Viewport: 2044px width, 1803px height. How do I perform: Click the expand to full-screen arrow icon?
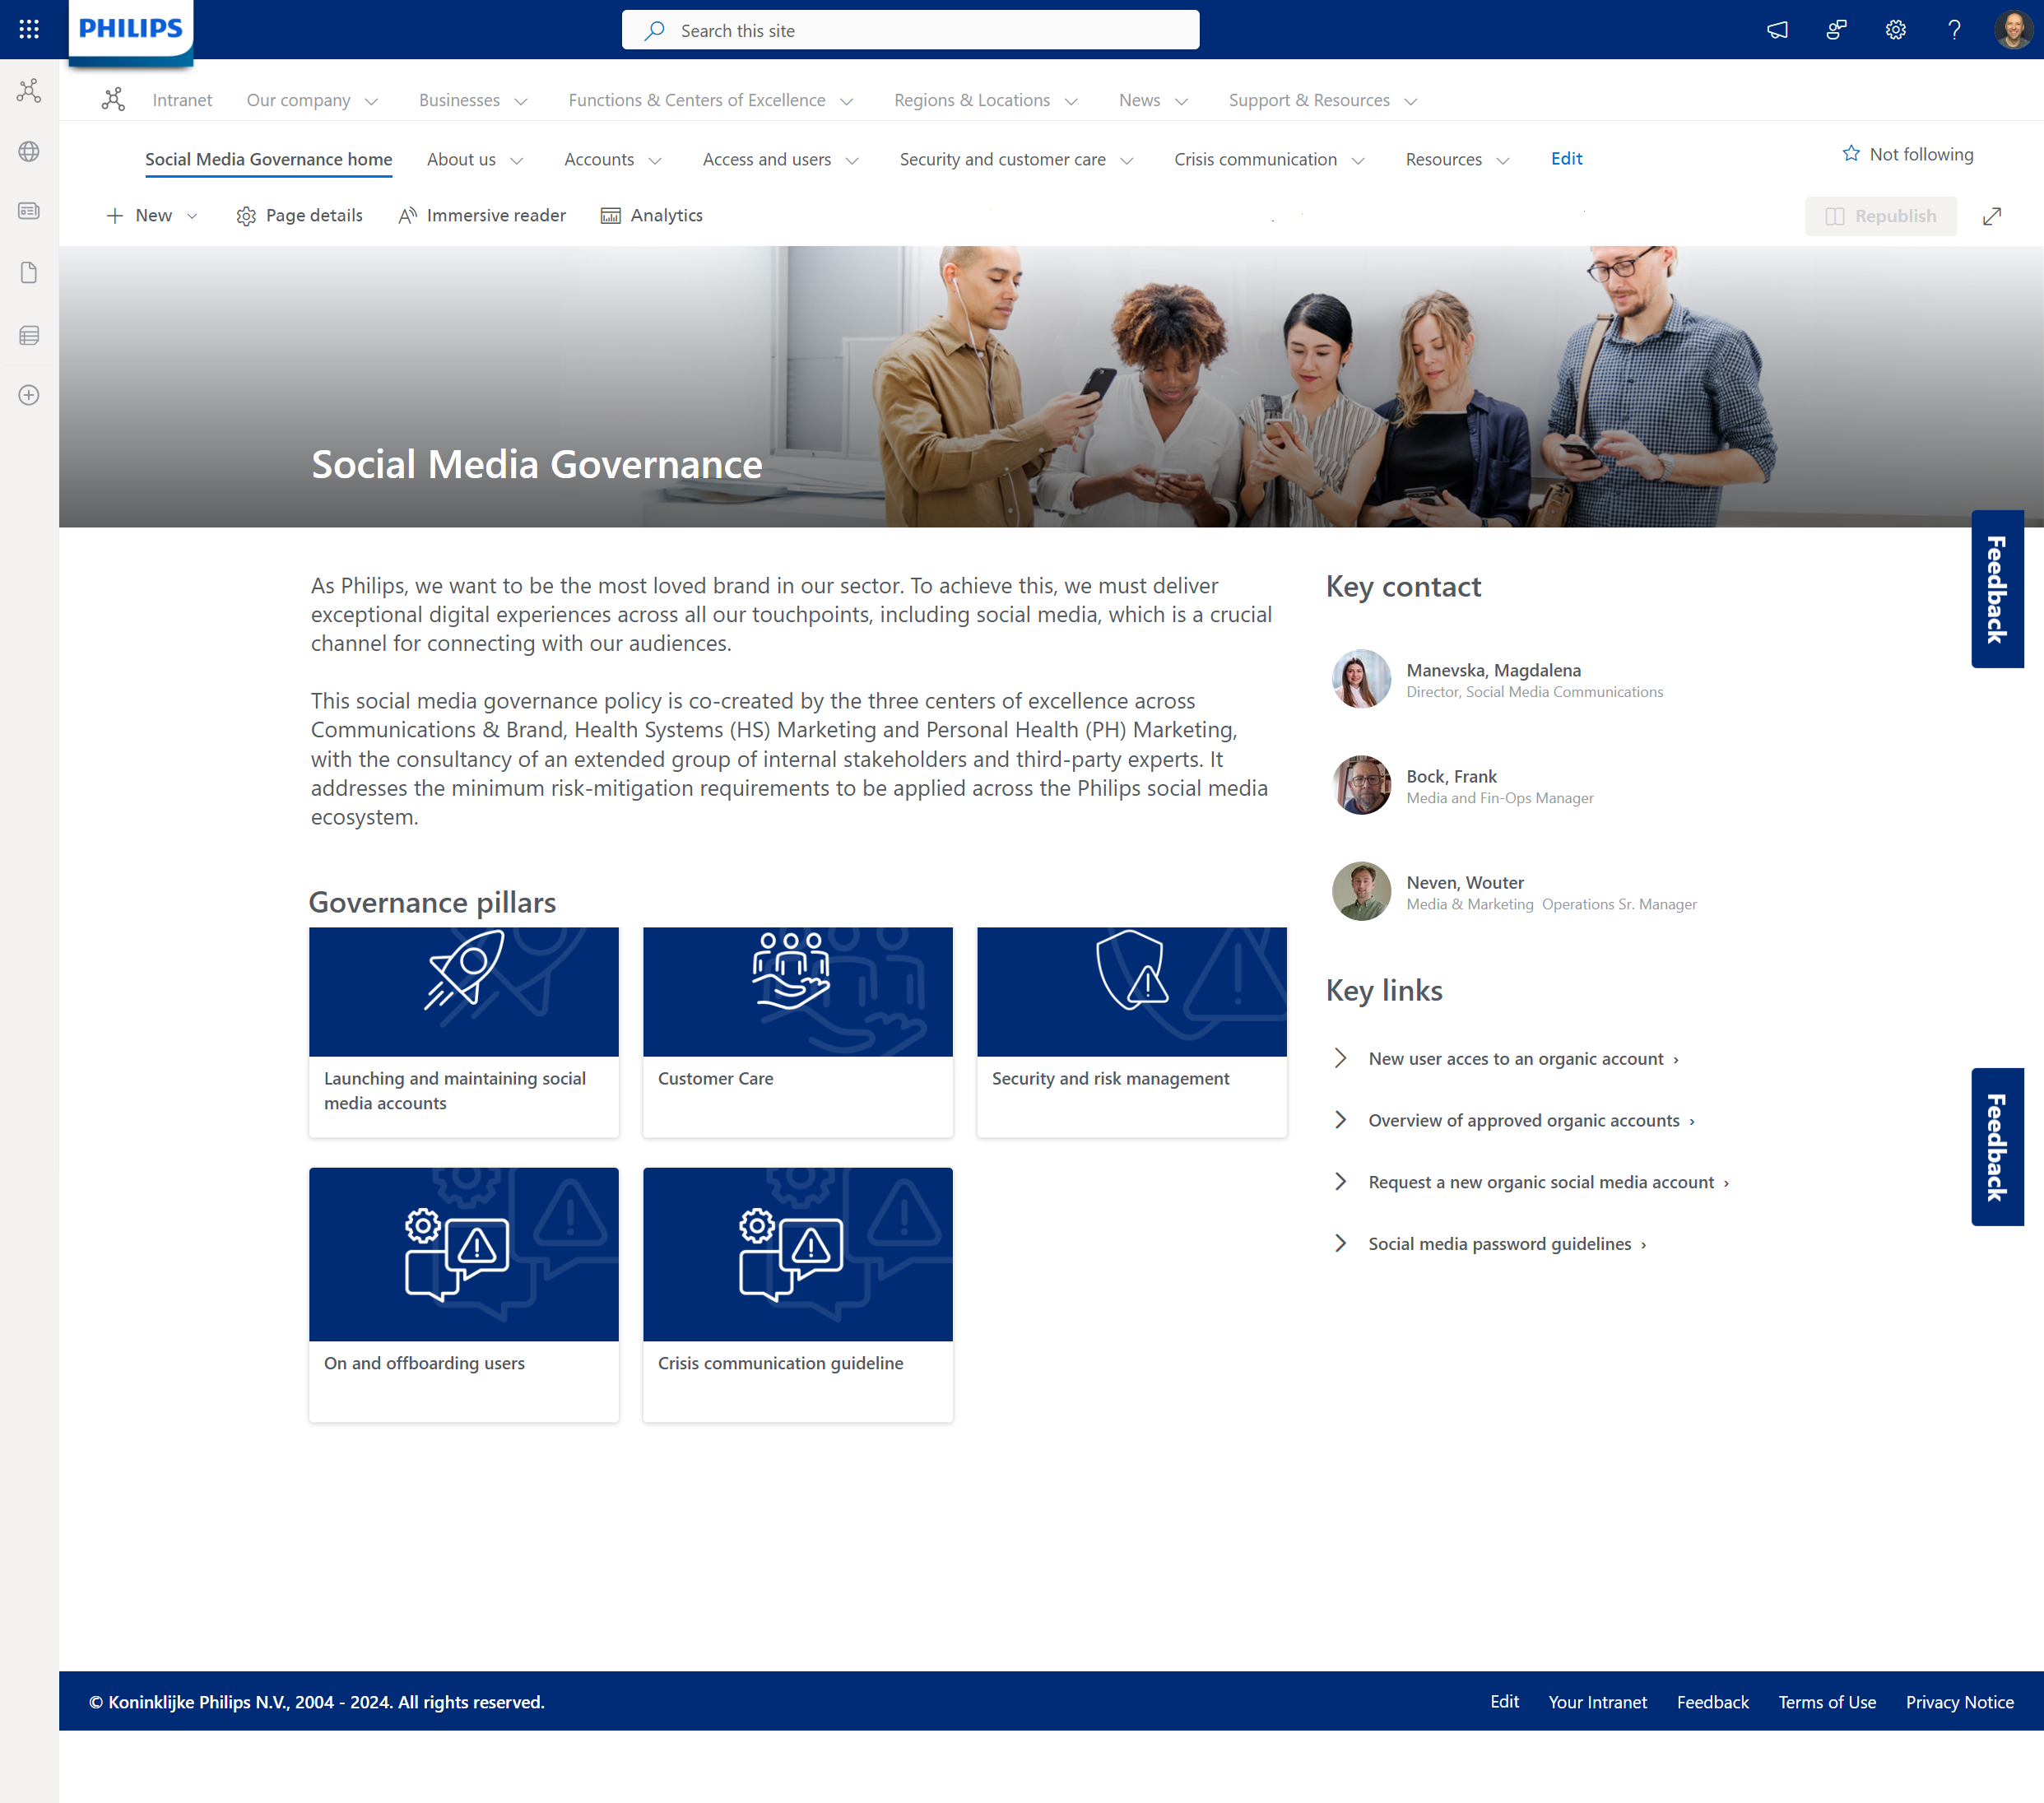pos(1991,216)
